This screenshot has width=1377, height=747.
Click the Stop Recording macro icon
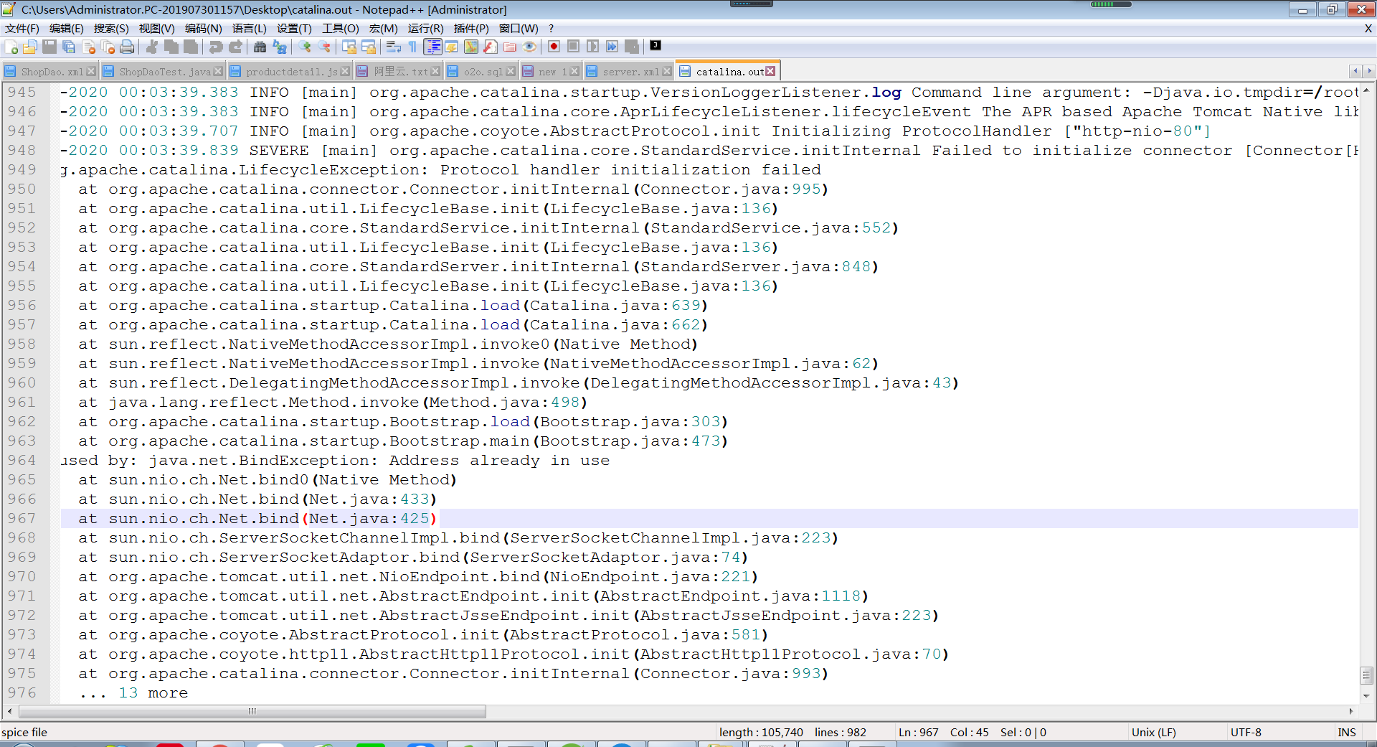(573, 47)
